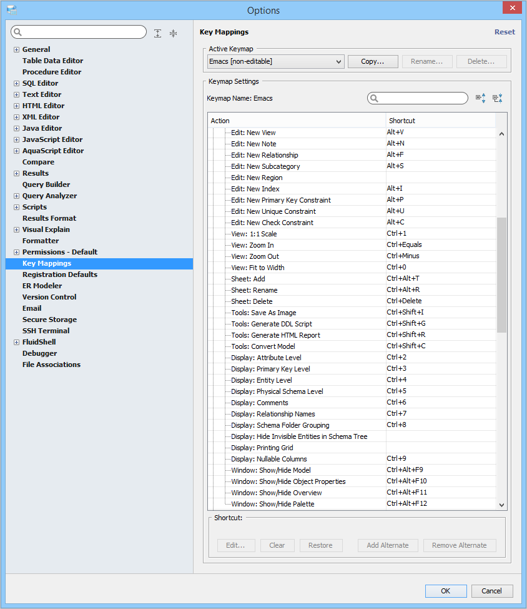Close the Options dialog window
527x609 pixels.
click(512, 8)
